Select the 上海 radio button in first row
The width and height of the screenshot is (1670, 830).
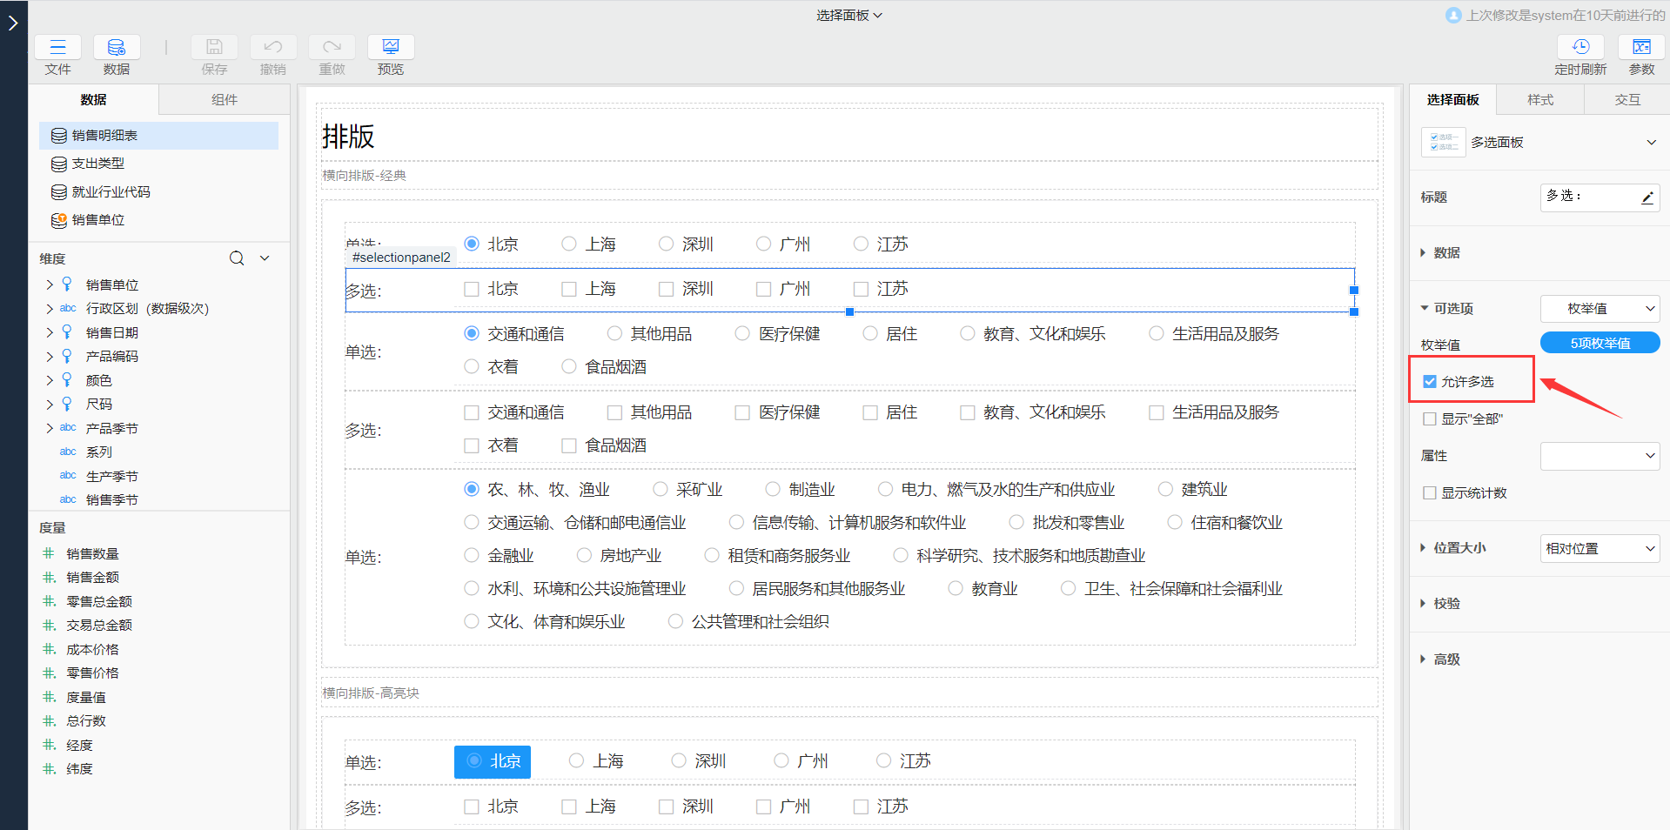[569, 244]
